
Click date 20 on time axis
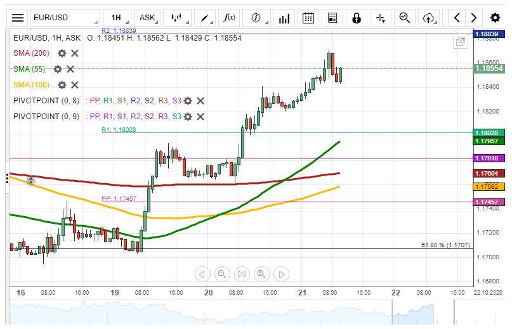coord(208,292)
